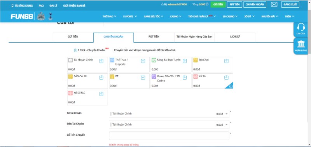Click transfer icon in PT card
The width and height of the screenshot is (311, 147).
pos(143,77)
